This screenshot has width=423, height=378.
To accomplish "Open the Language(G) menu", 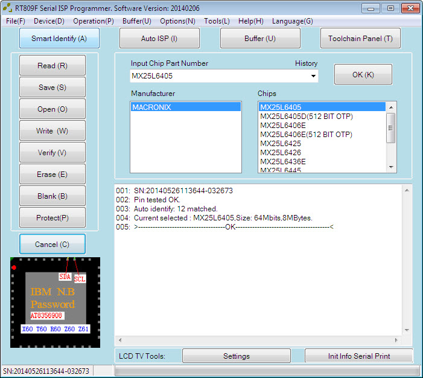I will (293, 21).
